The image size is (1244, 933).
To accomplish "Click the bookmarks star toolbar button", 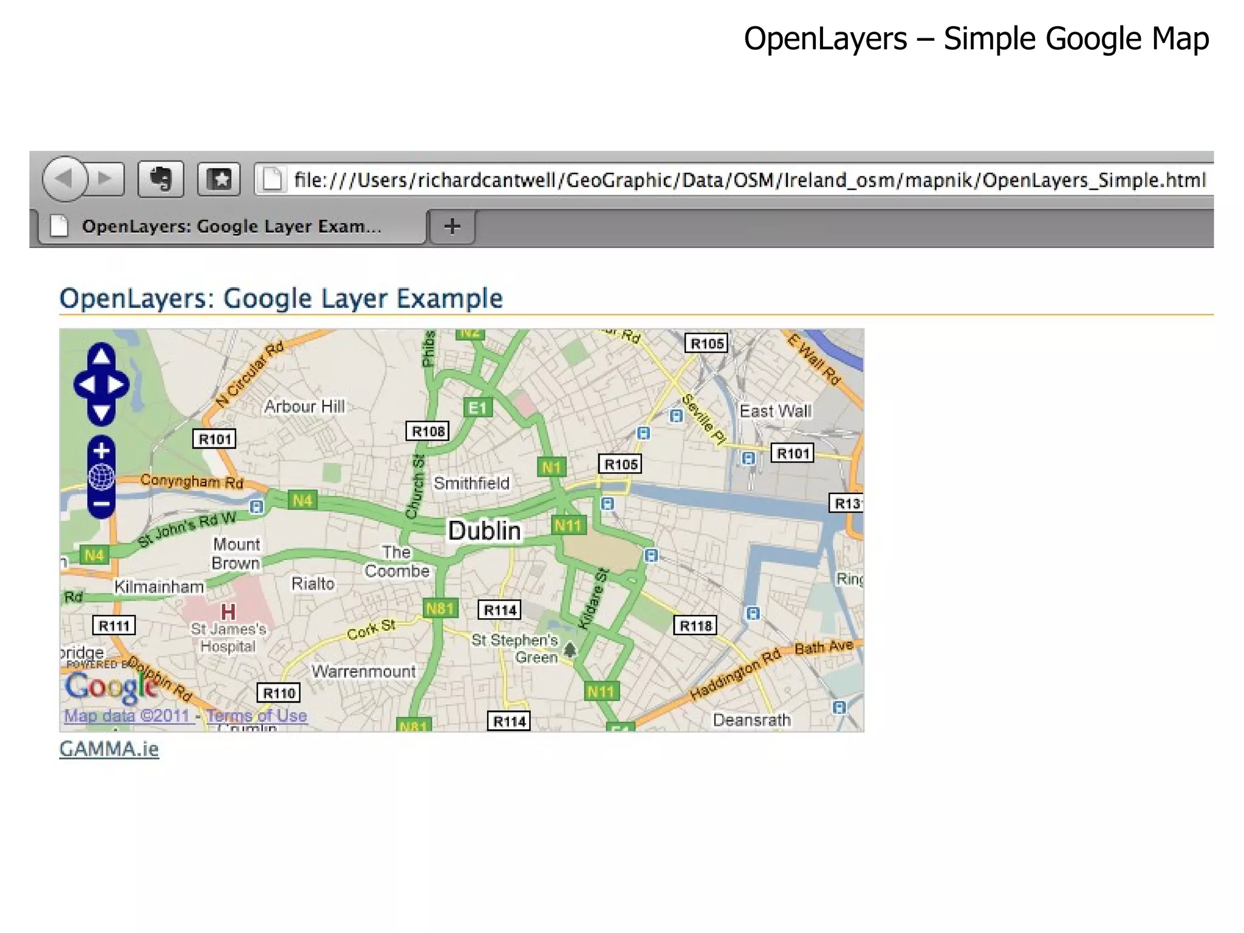I will coord(219,179).
